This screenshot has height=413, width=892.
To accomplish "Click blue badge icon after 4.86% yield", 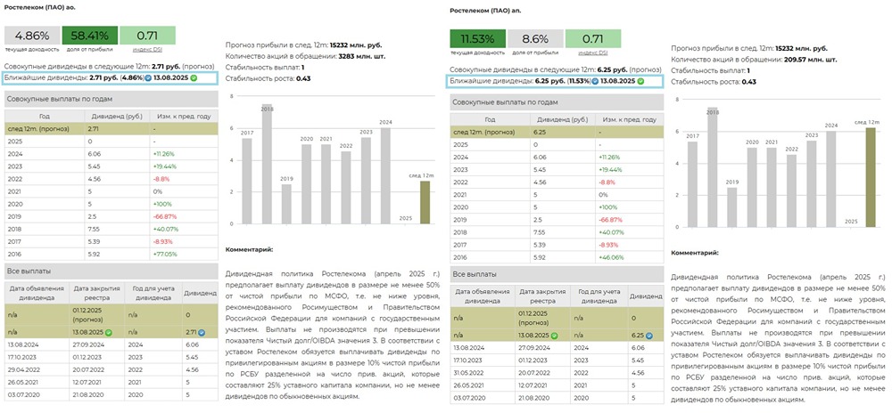I will click(148, 77).
